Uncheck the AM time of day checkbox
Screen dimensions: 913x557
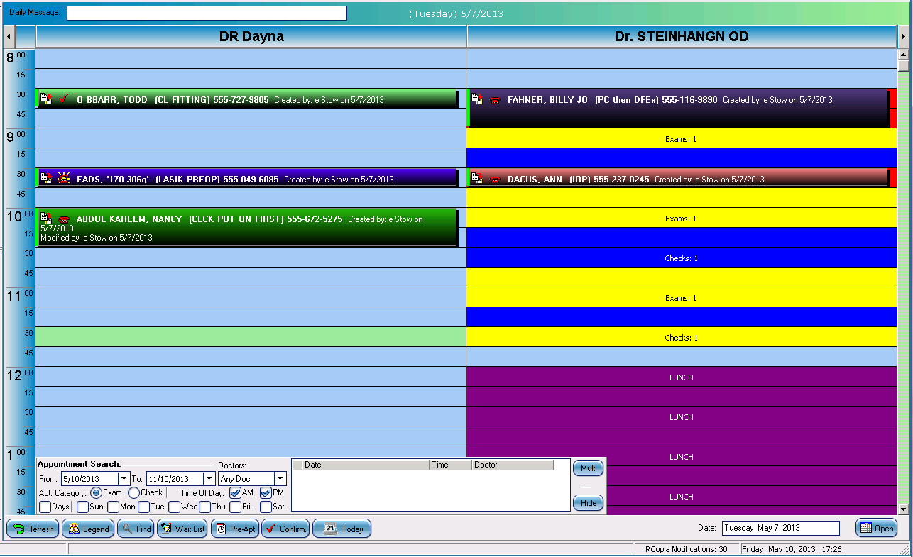coord(236,492)
